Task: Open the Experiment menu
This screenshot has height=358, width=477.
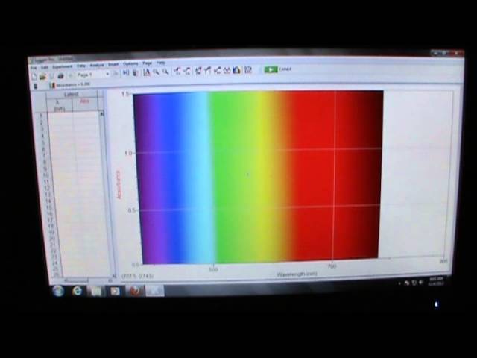Action: (63, 66)
